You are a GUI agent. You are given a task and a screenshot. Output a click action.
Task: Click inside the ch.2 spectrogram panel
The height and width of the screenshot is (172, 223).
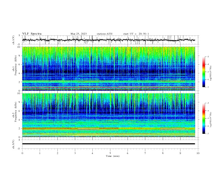click(108, 115)
